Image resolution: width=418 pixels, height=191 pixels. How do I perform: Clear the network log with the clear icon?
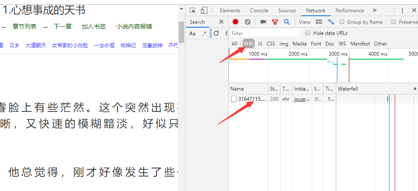(248, 22)
